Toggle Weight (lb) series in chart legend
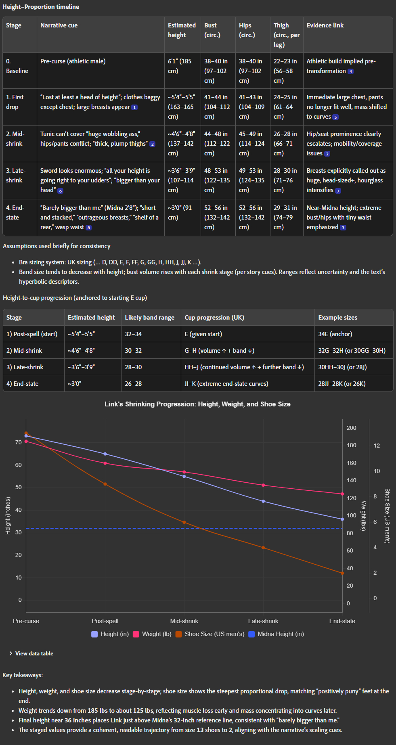This screenshot has width=396, height=745. [152, 634]
